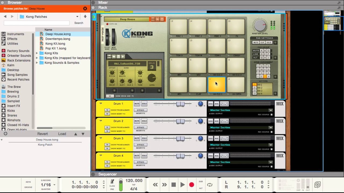Viewport: 344px width, 193px height.
Task: Click the Load button
Action: click(x=62, y=134)
